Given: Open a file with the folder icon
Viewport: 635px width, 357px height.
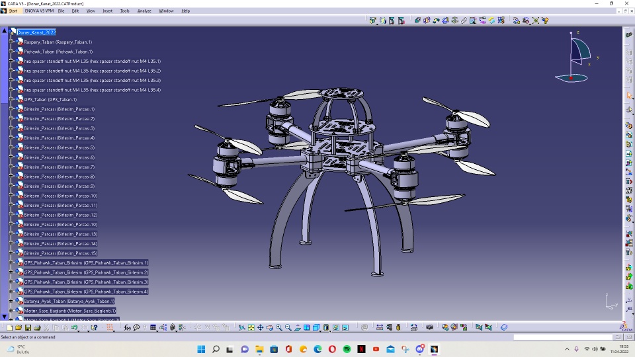Looking at the screenshot, I should (x=19, y=327).
